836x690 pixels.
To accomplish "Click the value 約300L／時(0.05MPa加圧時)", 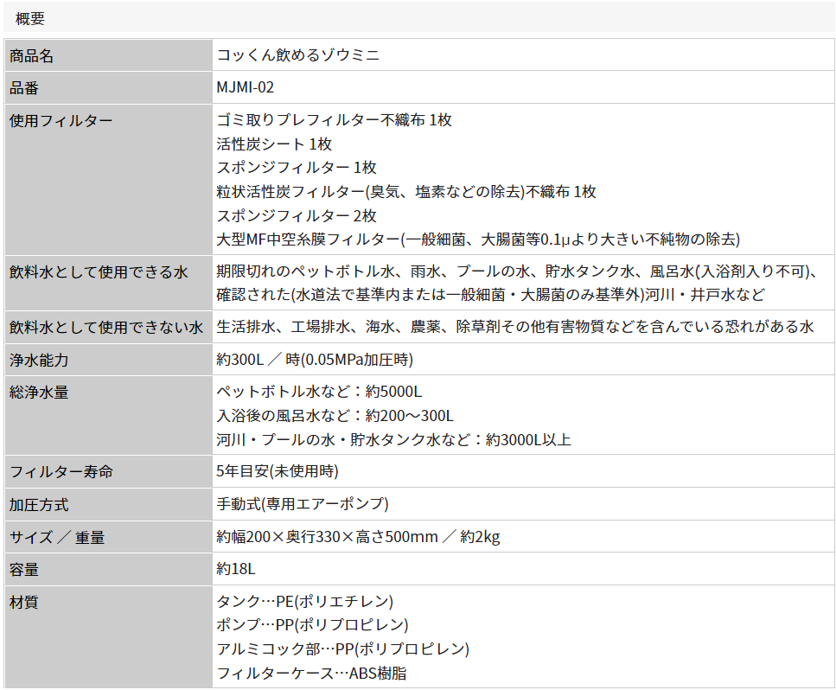I will click(x=315, y=360).
